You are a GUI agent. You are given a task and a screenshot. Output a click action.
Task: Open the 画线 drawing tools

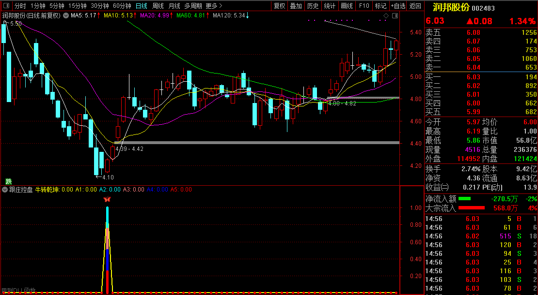pos(347,6)
